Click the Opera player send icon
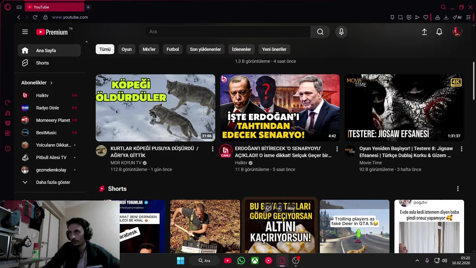476x268 pixels. click(417, 17)
